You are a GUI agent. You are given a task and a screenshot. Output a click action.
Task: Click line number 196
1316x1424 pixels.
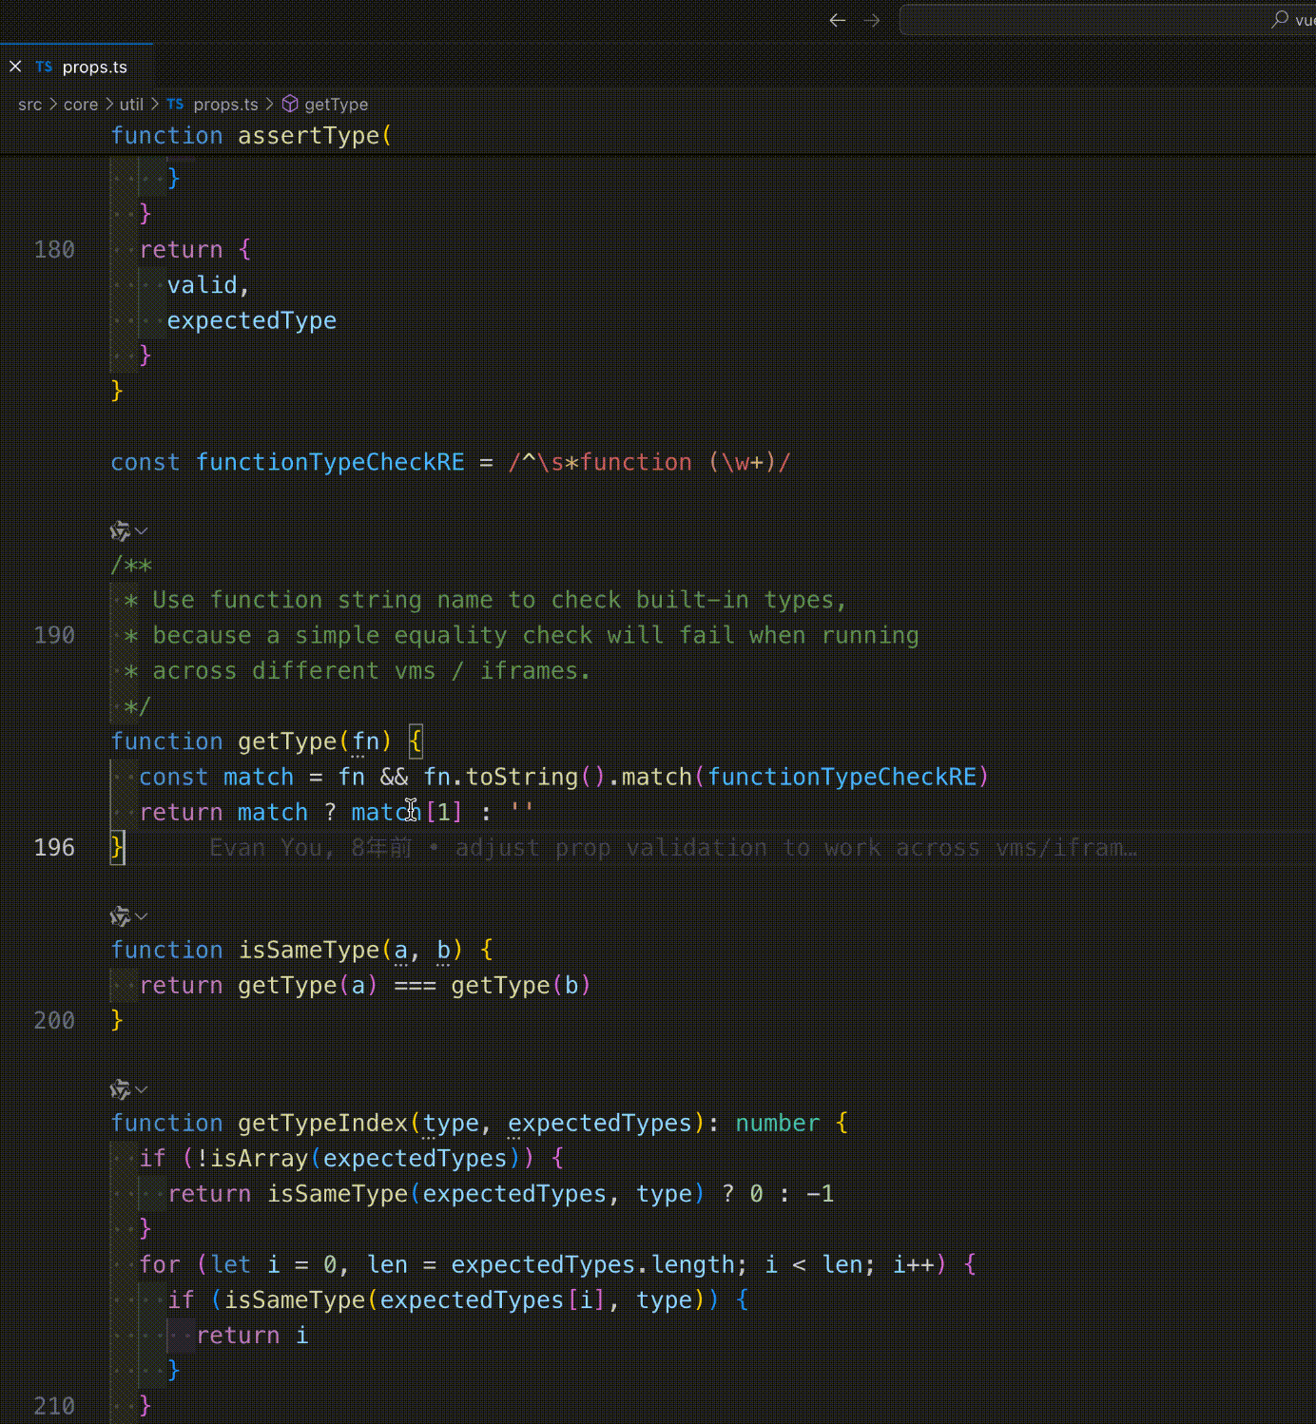tap(54, 847)
